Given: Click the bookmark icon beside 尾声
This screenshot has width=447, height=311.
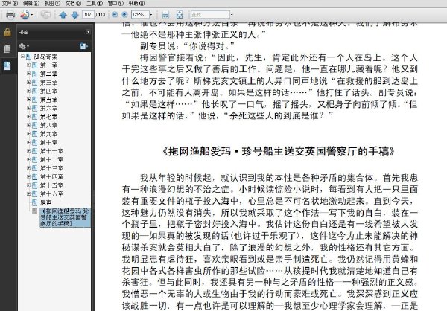Looking at the screenshot, I should click(34, 202).
